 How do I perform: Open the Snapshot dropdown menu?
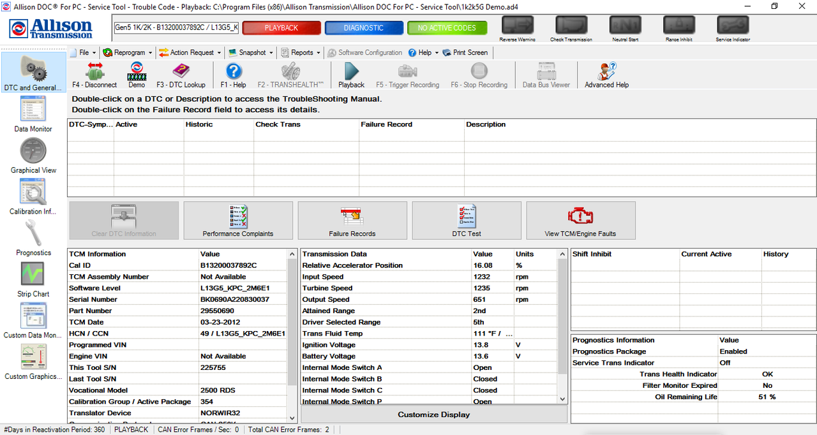pos(250,52)
